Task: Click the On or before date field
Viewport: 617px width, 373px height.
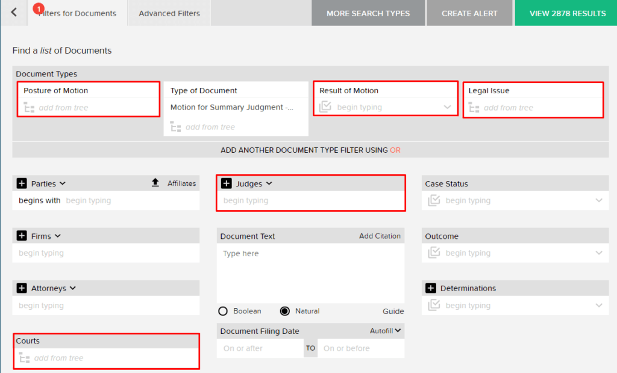Action: tap(361, 348)
